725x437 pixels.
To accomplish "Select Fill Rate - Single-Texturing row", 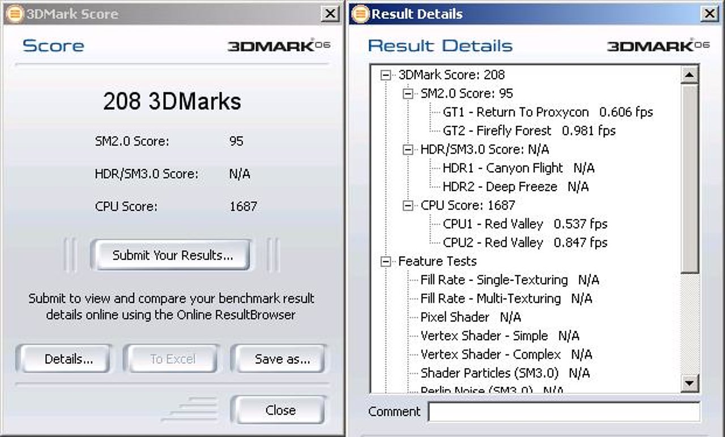I will pos(510,280).
